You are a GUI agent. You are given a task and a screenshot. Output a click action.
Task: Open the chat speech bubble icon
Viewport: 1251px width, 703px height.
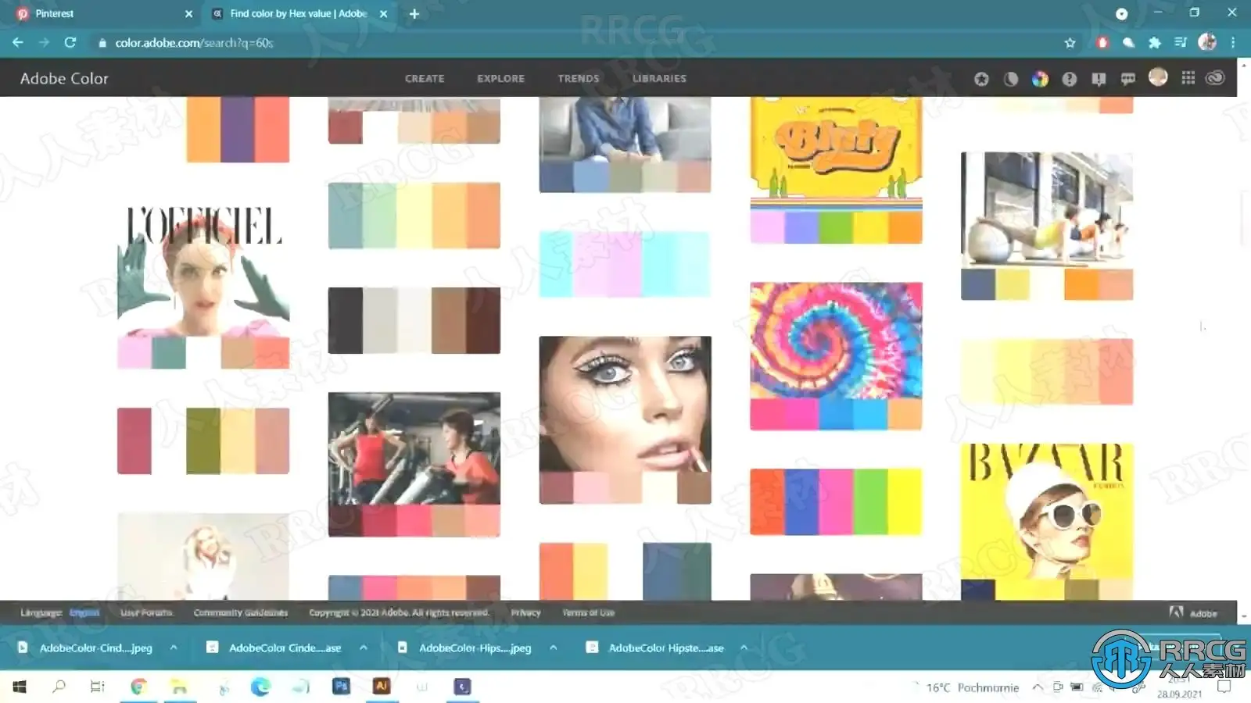[x=1127, y=79]
